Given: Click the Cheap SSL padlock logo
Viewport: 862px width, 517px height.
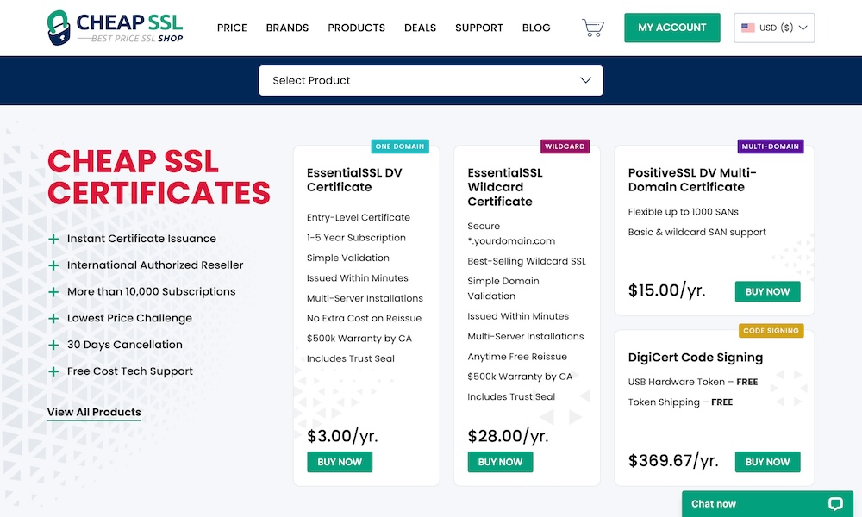Looking at the screenshot, I should 59,28.
